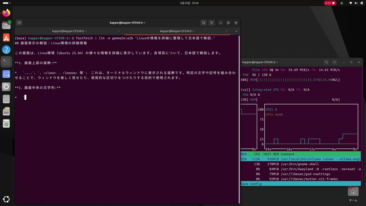Image resolution: width=366 pixels, height=206 pixels.
Task: Open GNOME Settings from the dock
Action: pyautogui.click(x=6, y=87)
